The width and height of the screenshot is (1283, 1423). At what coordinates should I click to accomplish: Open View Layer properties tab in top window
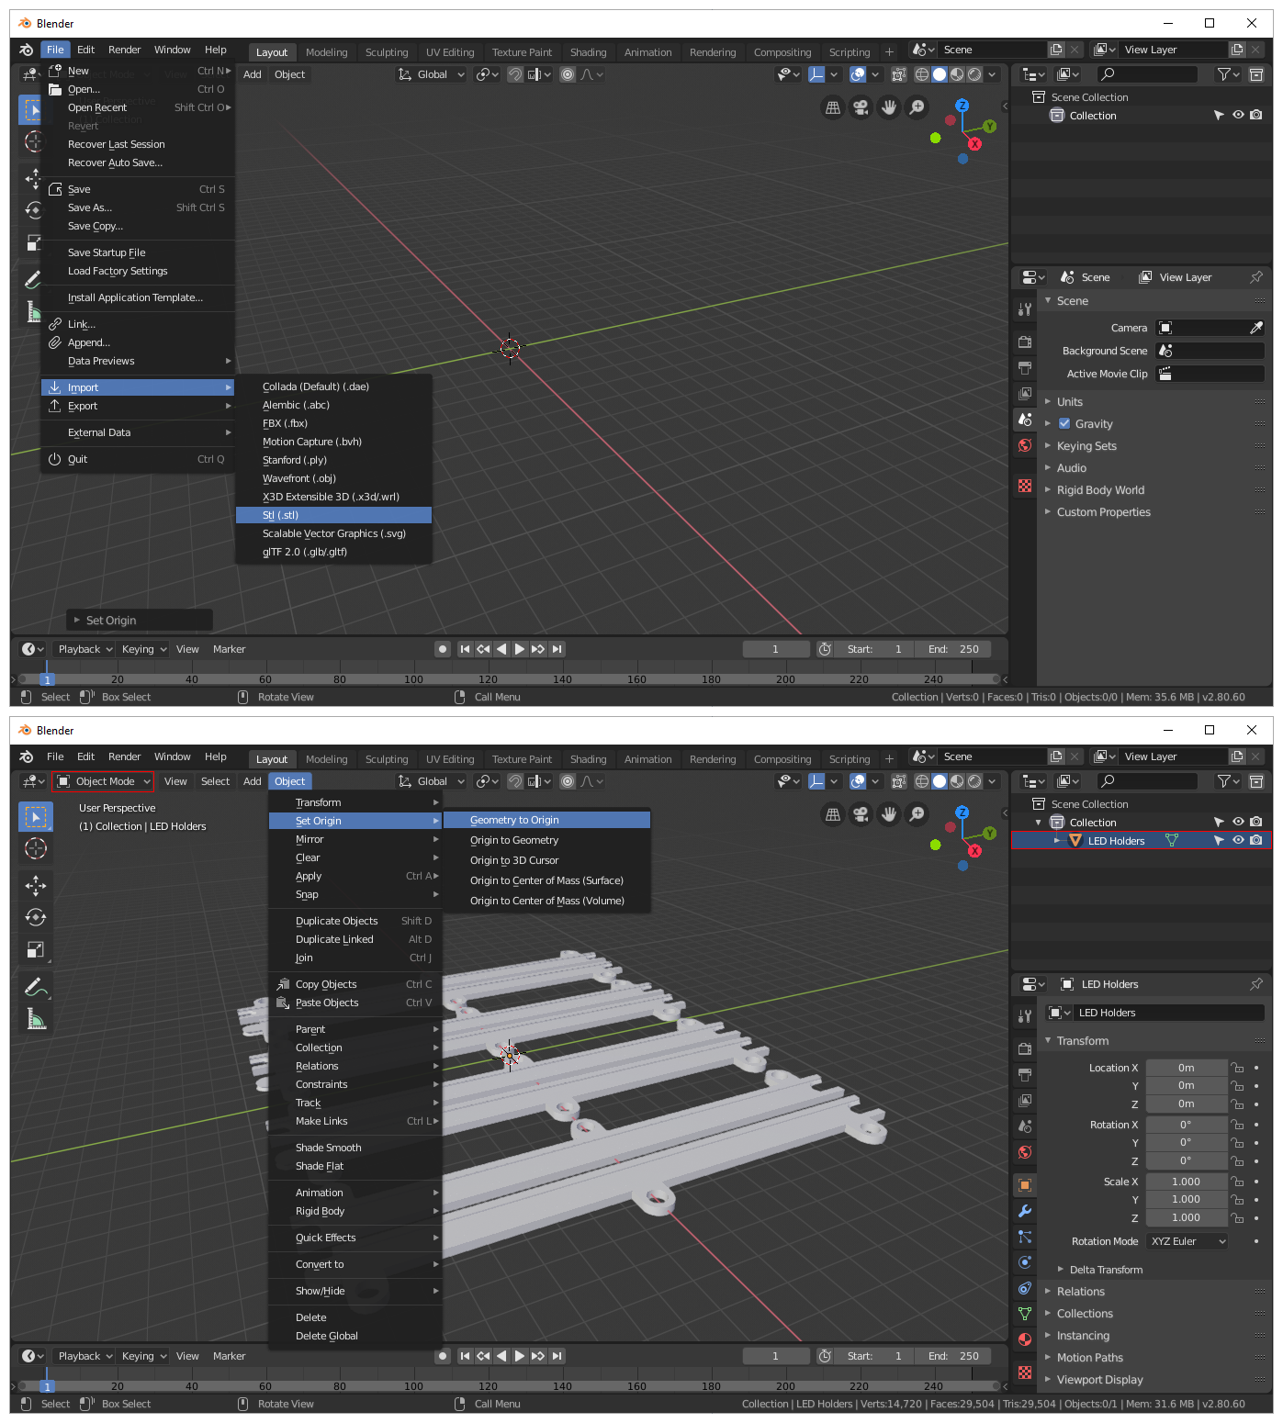[1025, 394]
